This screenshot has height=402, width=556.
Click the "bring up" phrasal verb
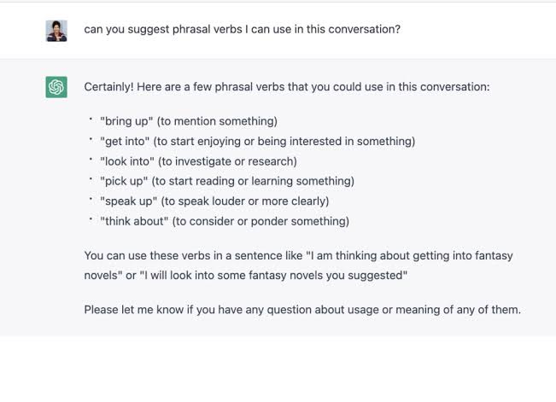point(126,121)
